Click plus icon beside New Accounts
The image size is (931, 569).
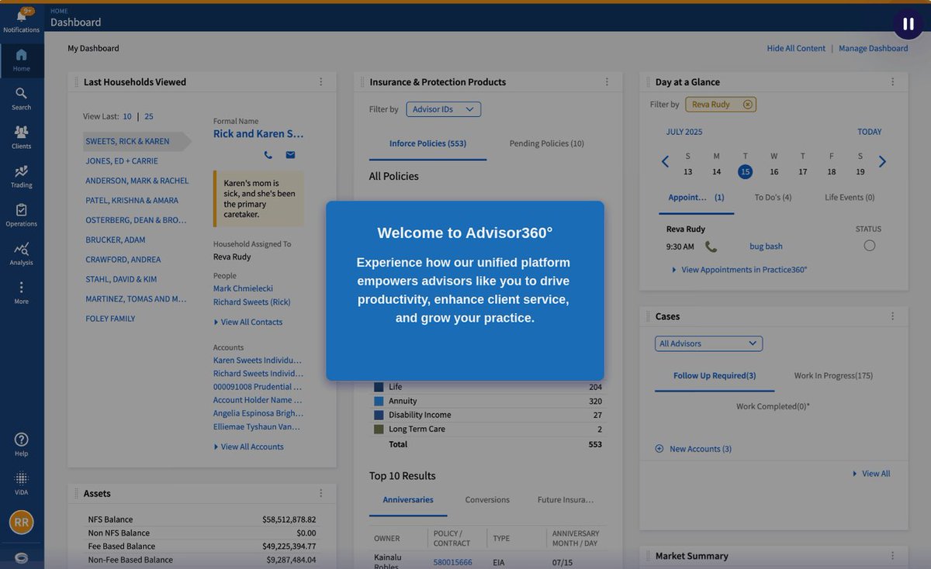[x=659, y=449]
